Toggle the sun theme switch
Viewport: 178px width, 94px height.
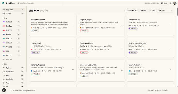(x=171, y=3)
